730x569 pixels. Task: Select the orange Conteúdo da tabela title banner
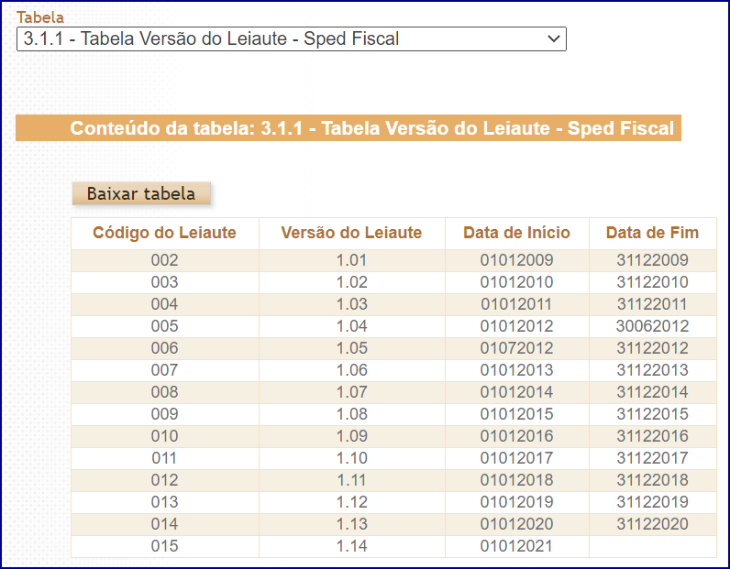point(348,128)
